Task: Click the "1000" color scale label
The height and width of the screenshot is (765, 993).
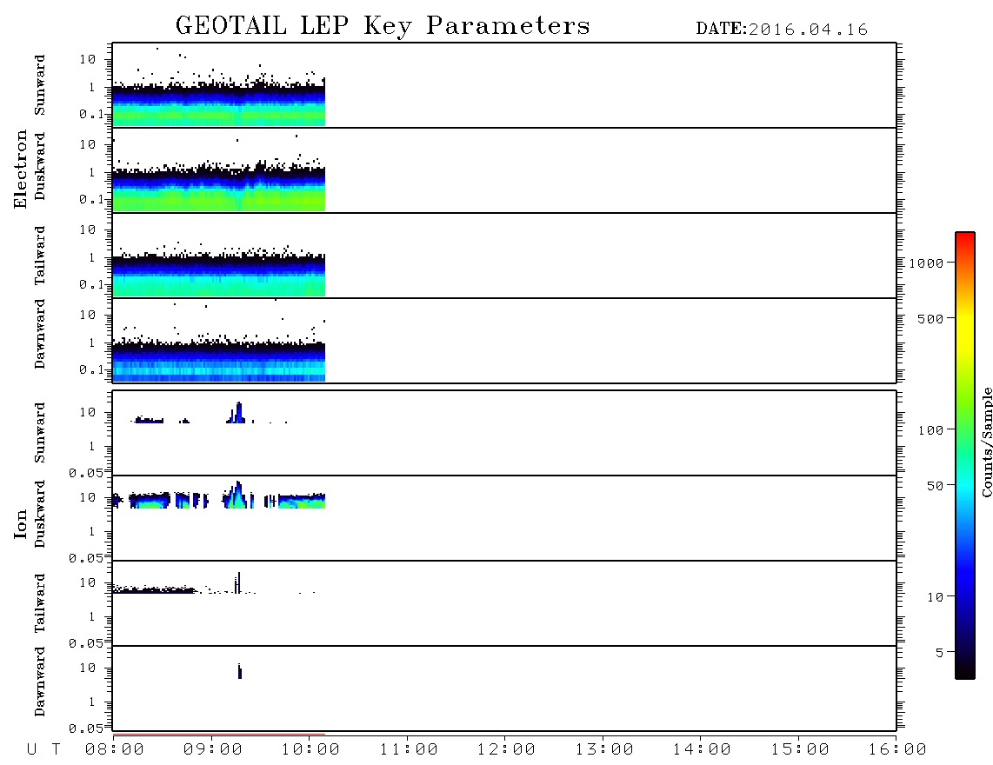Action: [926, 263]
